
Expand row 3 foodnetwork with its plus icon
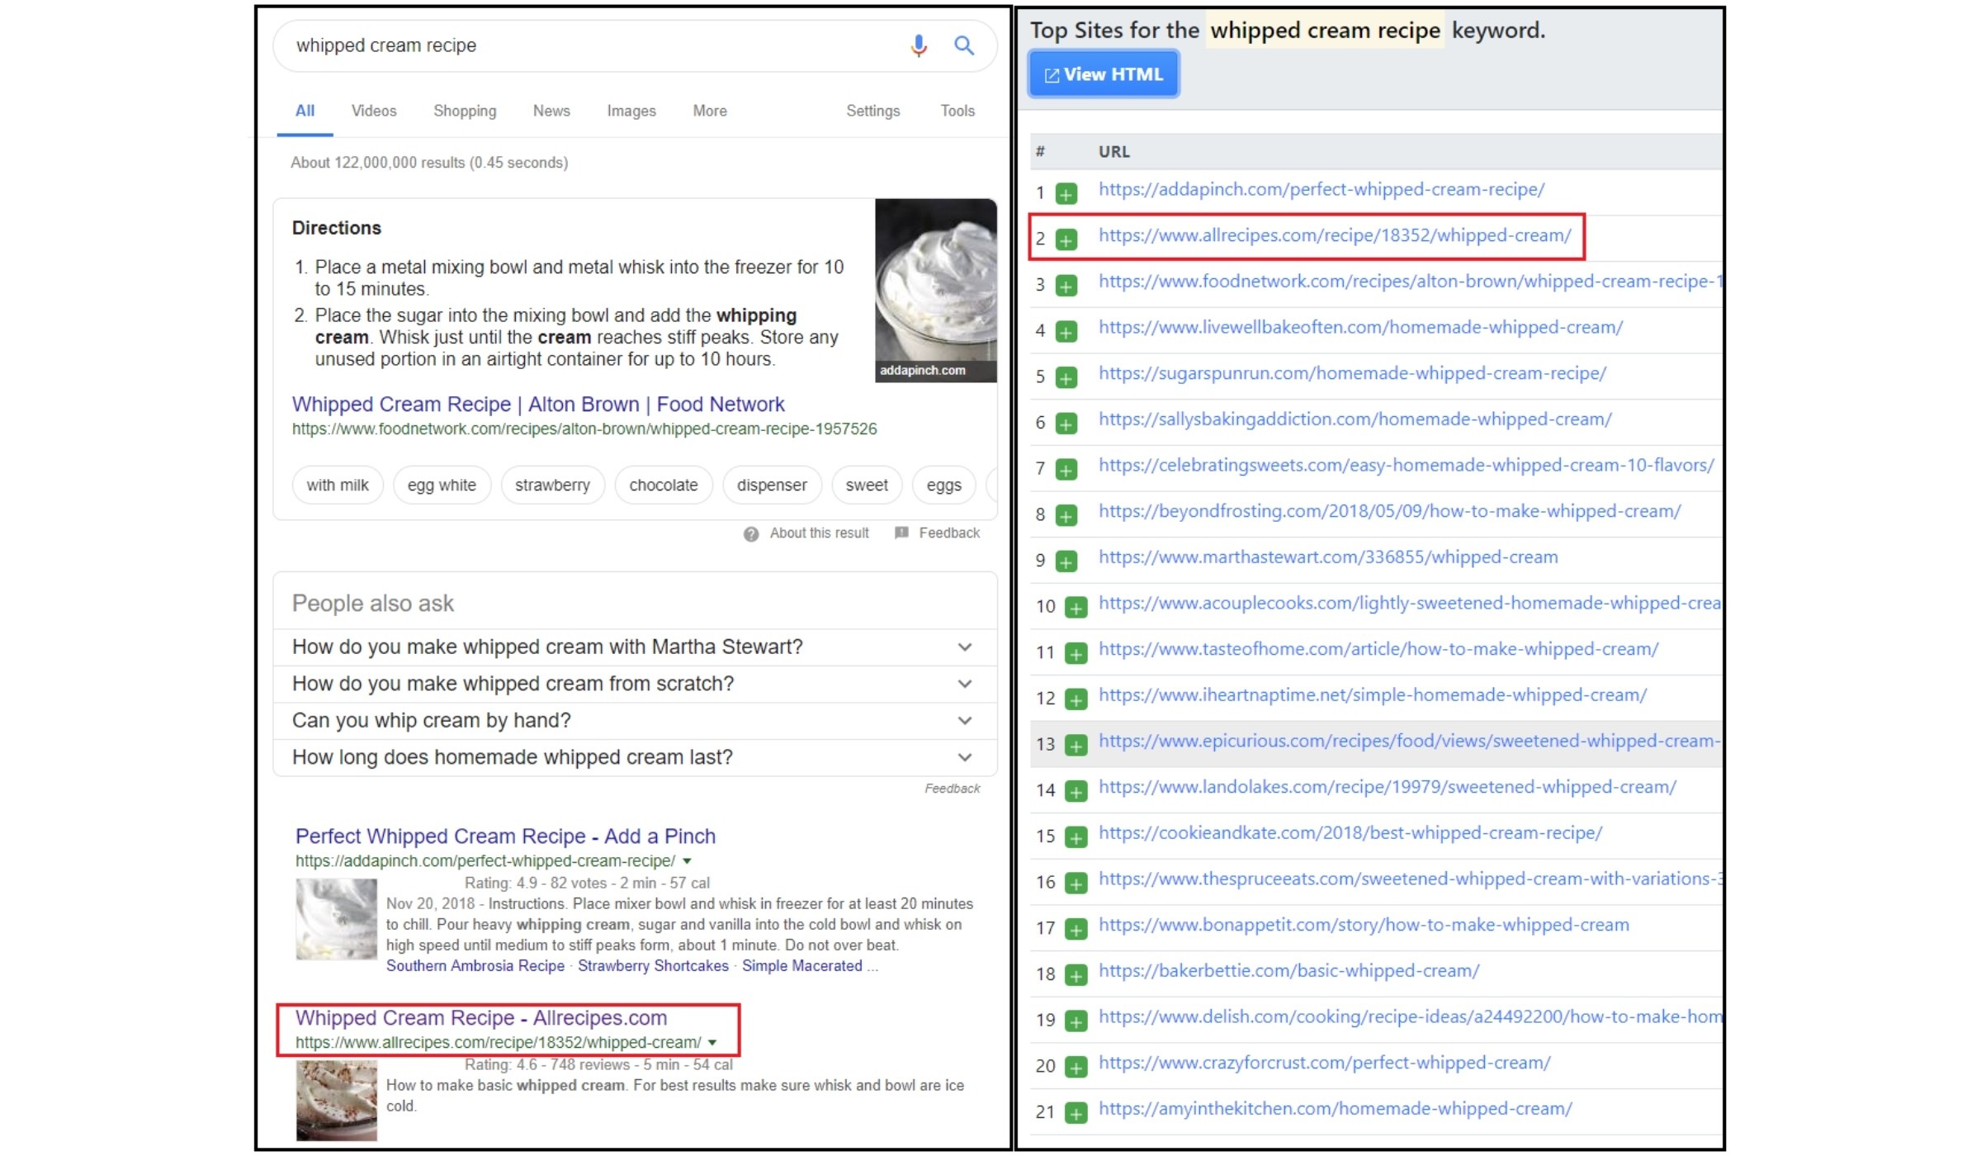1066,286
